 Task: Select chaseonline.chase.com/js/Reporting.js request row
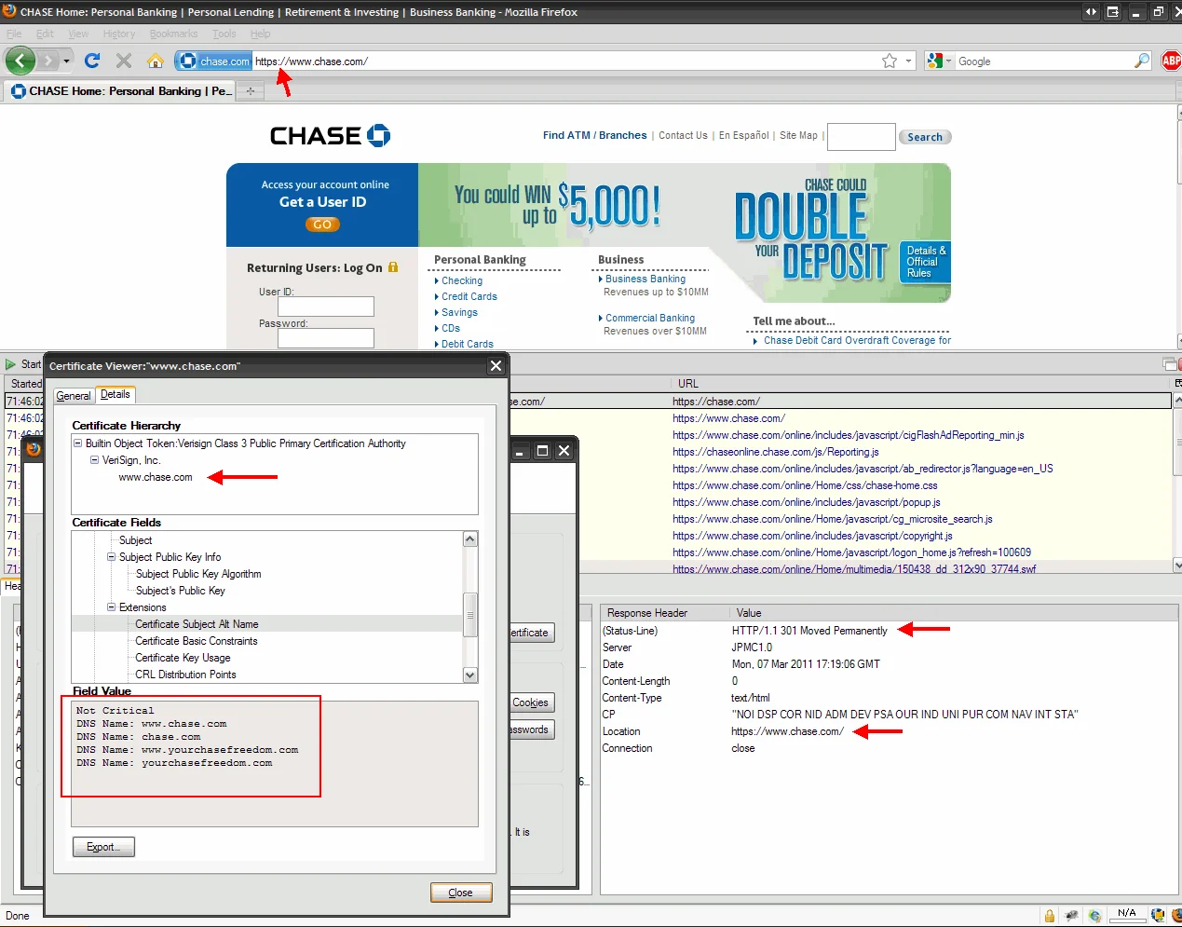[776, 452]
